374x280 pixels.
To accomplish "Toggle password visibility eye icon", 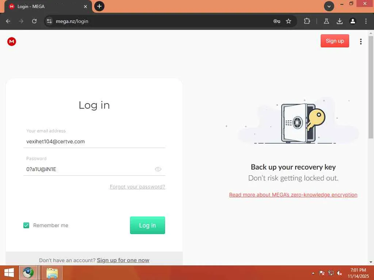I will pos(158,169).
